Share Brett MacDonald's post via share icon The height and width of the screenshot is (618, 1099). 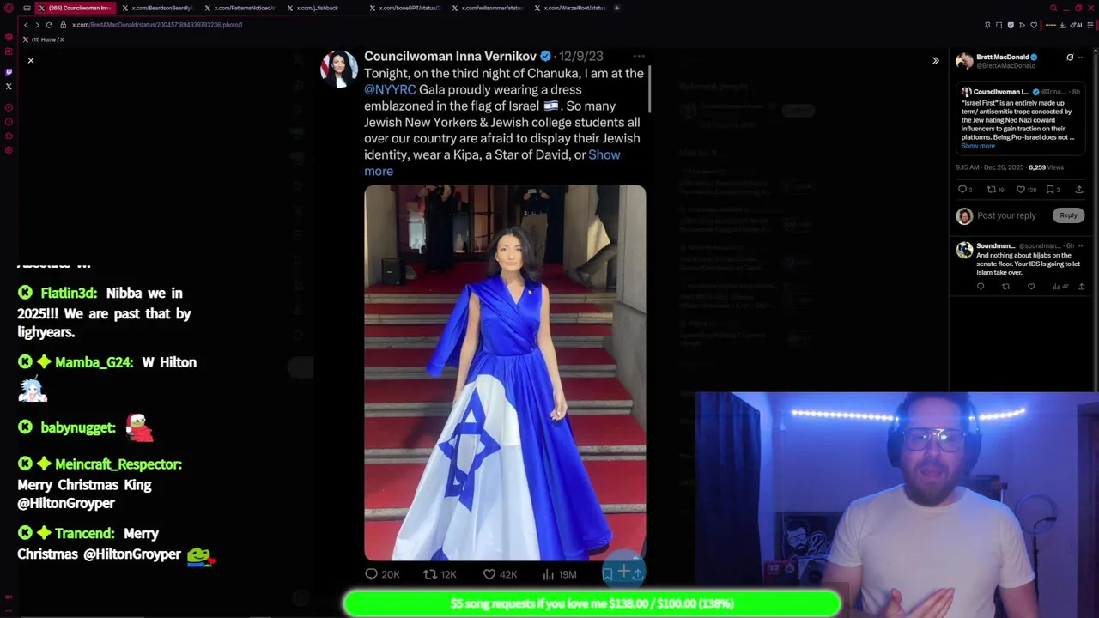click(1079, 190)
